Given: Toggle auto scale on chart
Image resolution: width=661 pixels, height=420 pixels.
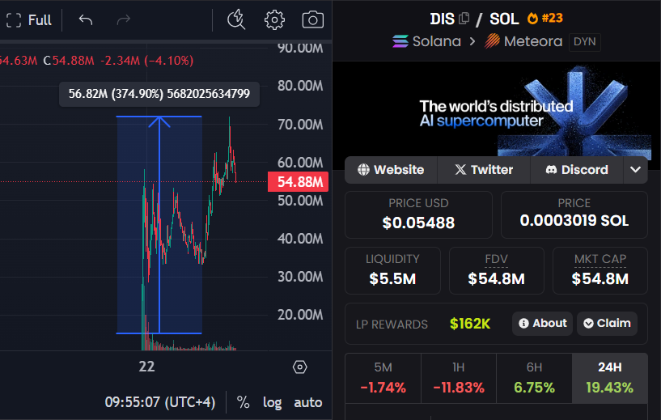Looking at the screenshot, I should pos(308,402).
